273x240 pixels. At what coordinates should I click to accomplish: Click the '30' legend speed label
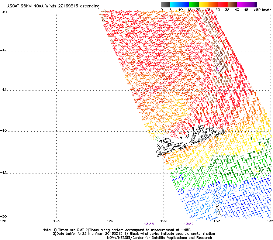[x=218, y=10]
